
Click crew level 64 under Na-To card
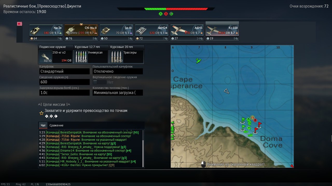click(34, 38)
